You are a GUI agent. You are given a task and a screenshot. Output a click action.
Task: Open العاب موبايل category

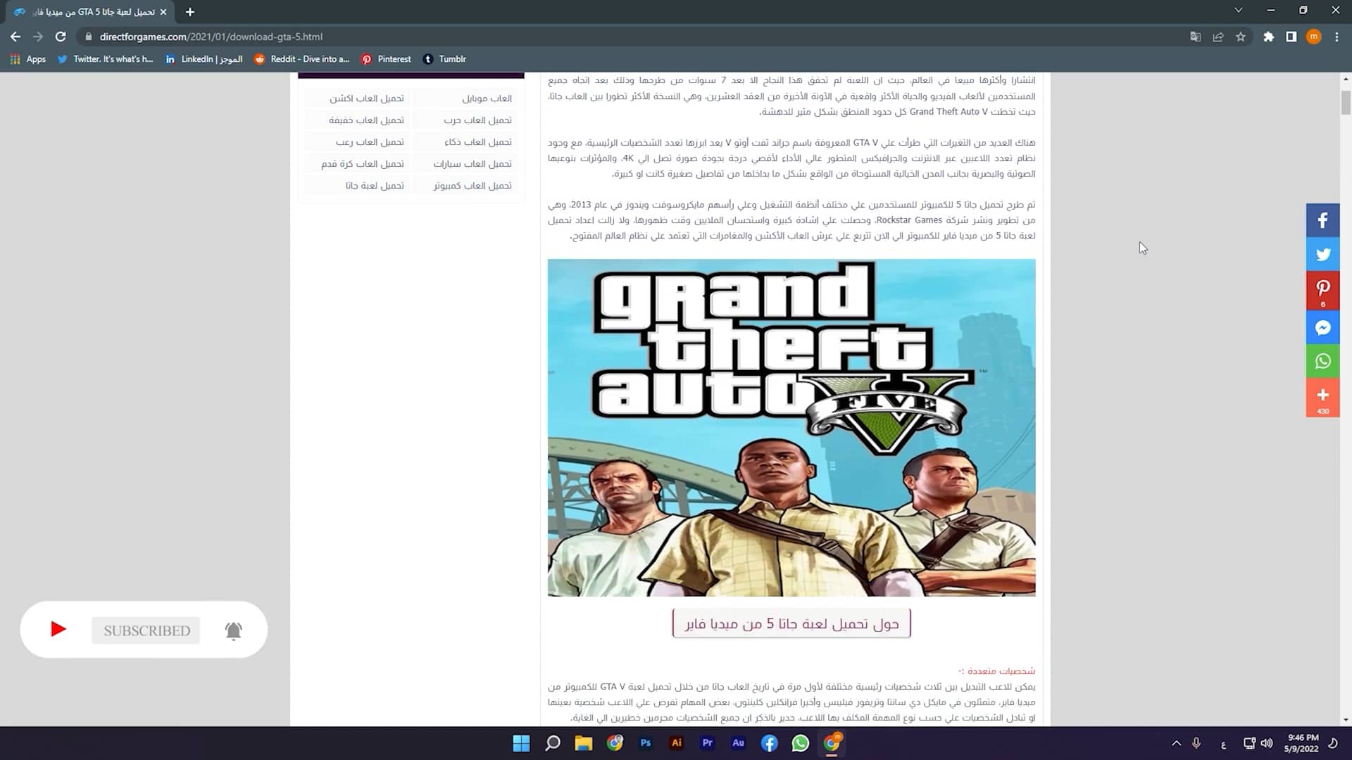(x=487, y=99)
